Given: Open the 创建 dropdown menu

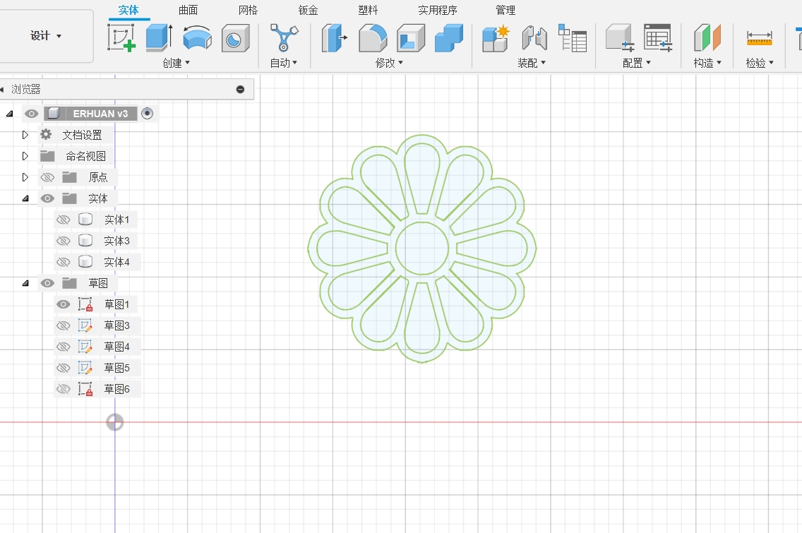Looking at the screenshot, I should click(x=176, y=63).
